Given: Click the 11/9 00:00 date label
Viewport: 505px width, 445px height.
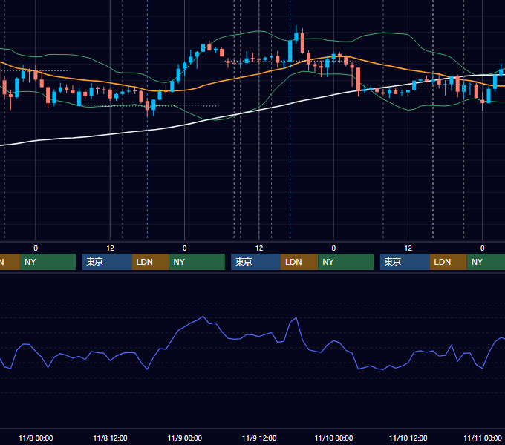Looking at the screenshot, I should 184,438.
